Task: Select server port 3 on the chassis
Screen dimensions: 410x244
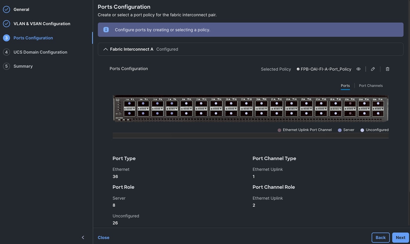Action: [143, 103]
